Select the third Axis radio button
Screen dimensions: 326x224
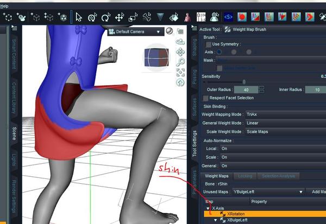249,52
